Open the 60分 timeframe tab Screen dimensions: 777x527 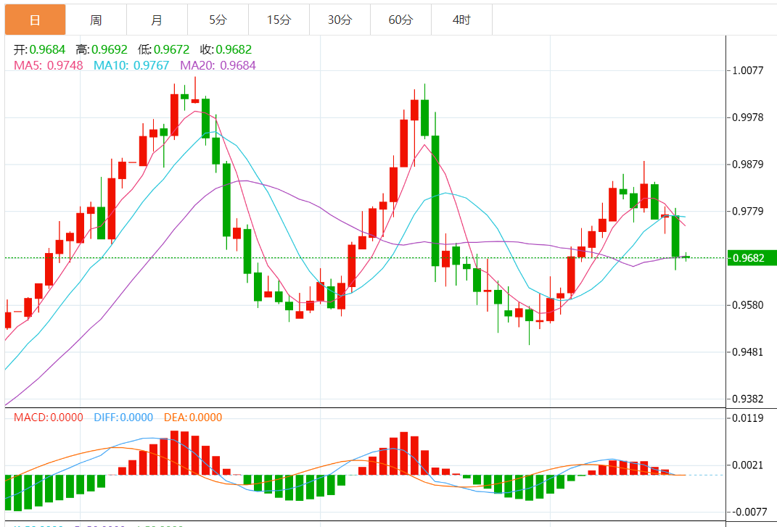click(400, 20)
